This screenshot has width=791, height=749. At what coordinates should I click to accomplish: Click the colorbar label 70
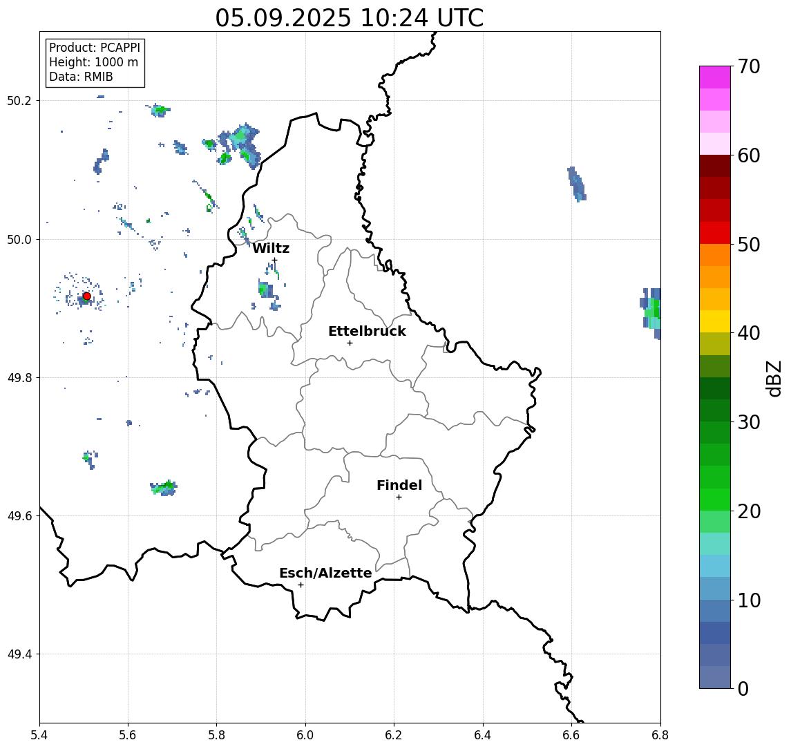[749, 66]
